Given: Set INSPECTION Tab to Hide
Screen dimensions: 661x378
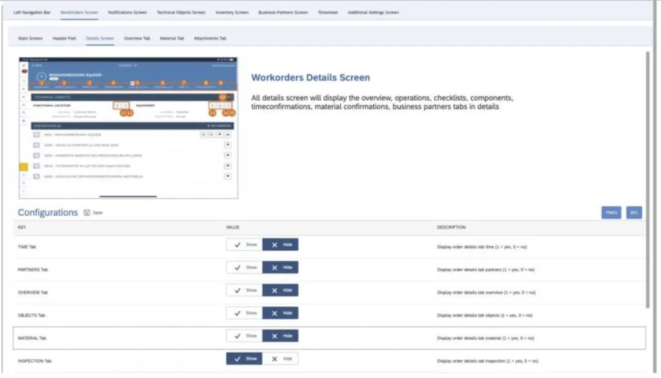Looking at the screenshot, I should (x=280, y=359).
